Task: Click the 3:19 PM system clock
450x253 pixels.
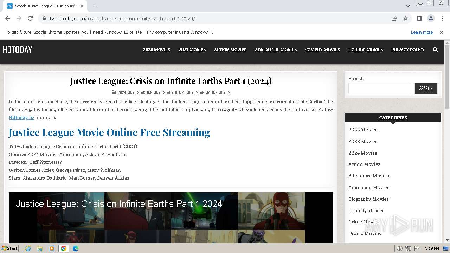Action: click(x=432, y=248)
